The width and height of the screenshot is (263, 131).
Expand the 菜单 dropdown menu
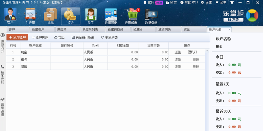pyautogui.click(x=221, y=2)
